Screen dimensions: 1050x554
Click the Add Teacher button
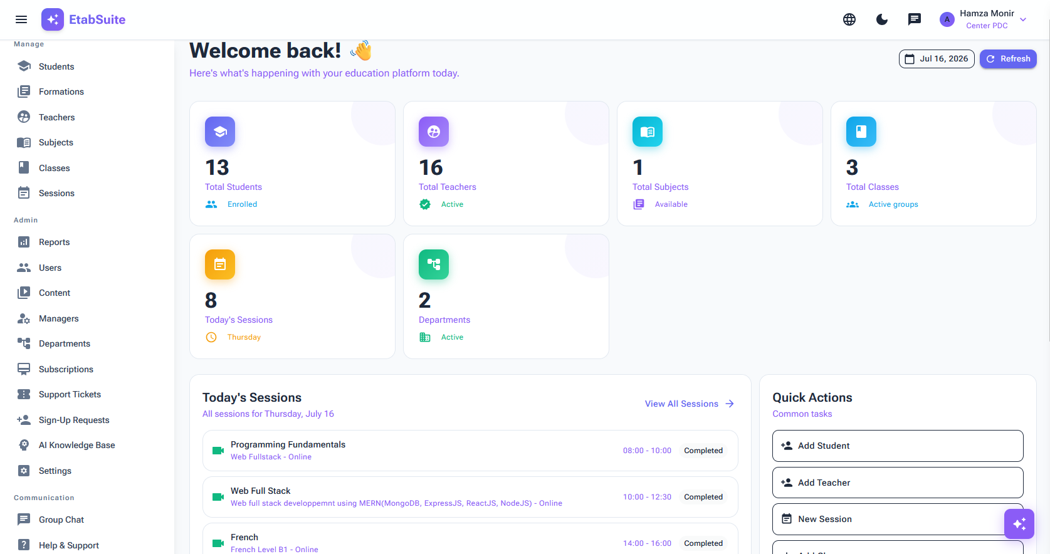(x=898, y=483)
